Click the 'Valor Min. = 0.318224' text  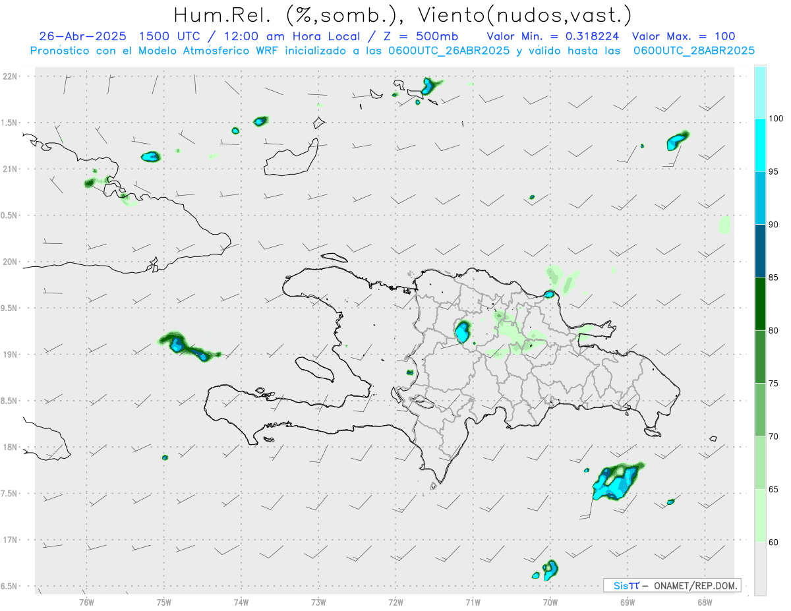click(x=554, y=36)
